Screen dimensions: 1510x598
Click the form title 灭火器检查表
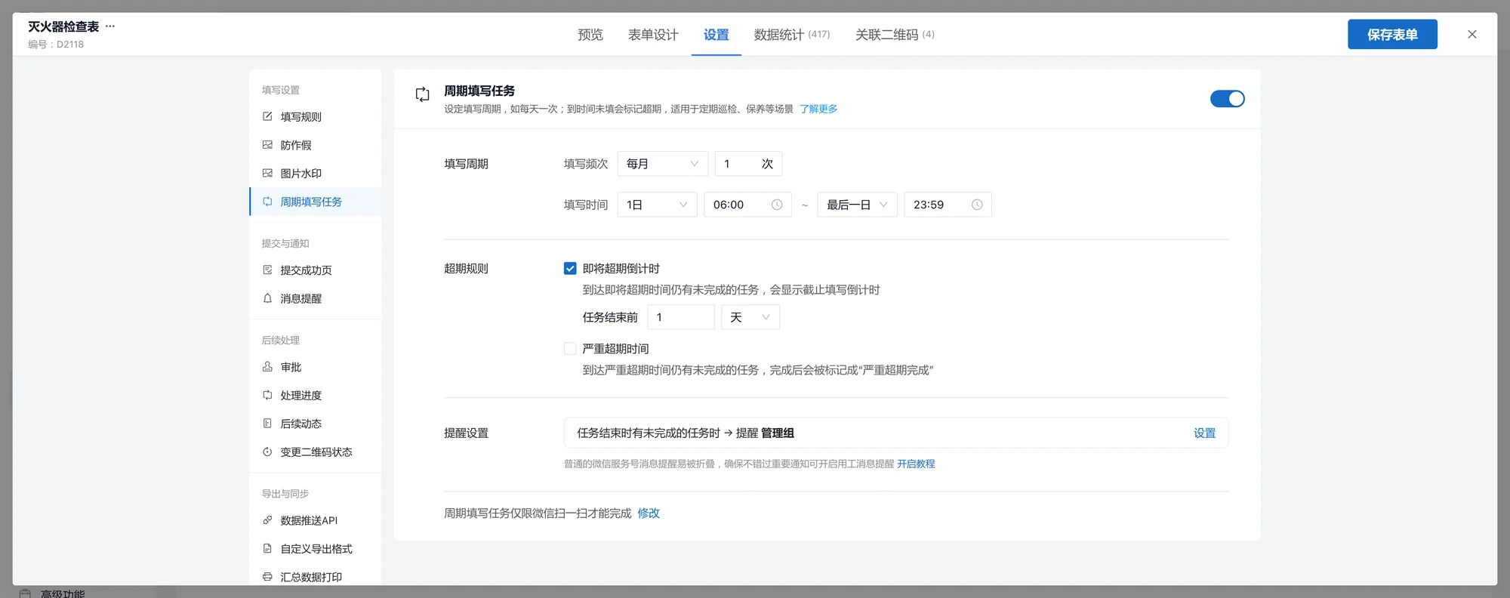coord(63,26)
